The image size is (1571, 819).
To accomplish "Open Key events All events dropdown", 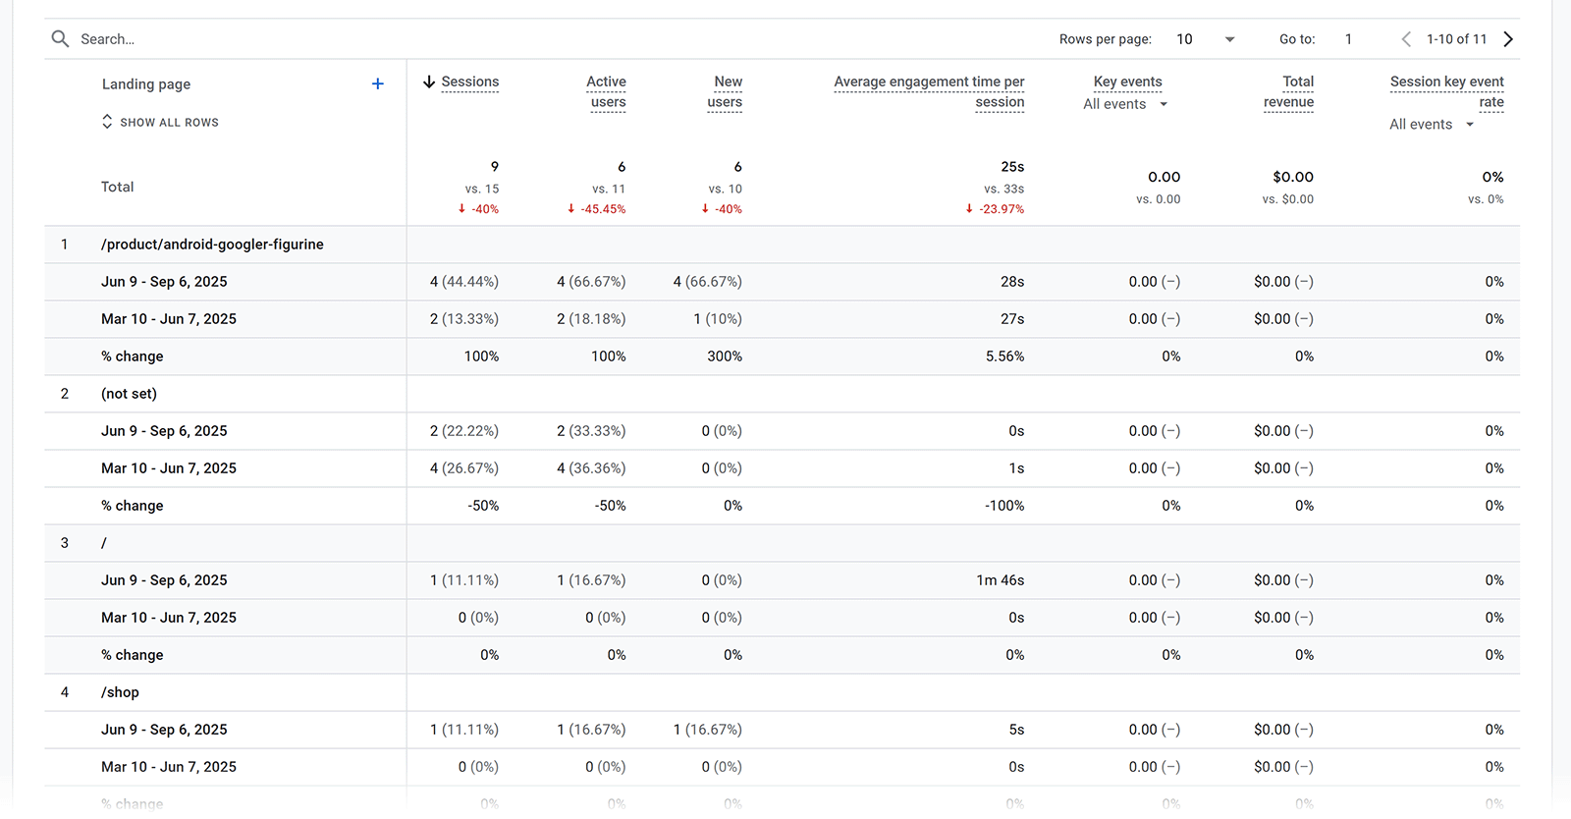I will click(1125, 104).
